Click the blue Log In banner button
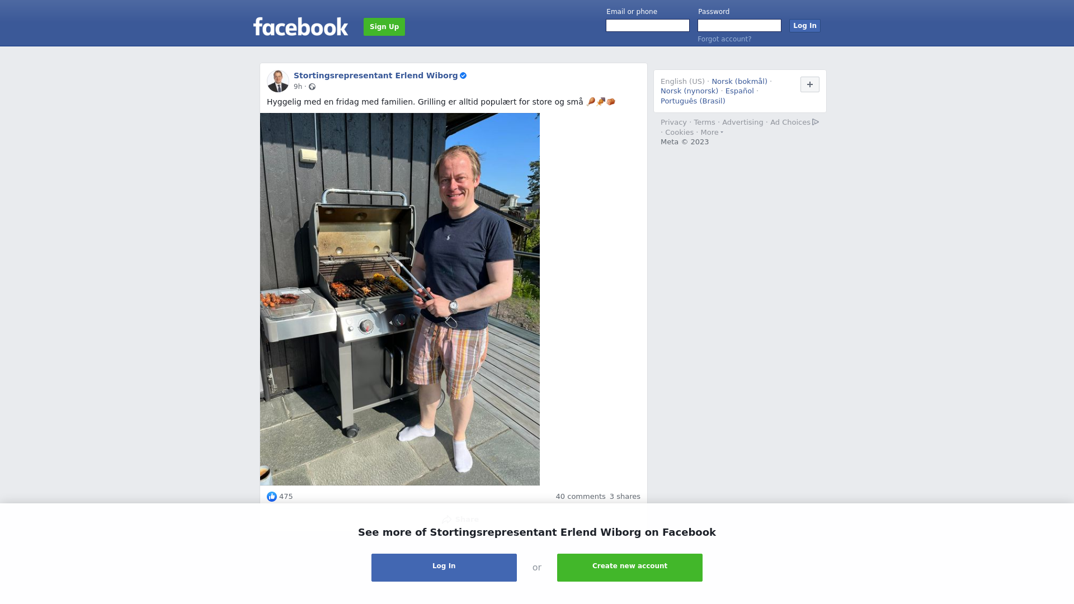This screenshot has width=1074, height=604. pos(444,568)
